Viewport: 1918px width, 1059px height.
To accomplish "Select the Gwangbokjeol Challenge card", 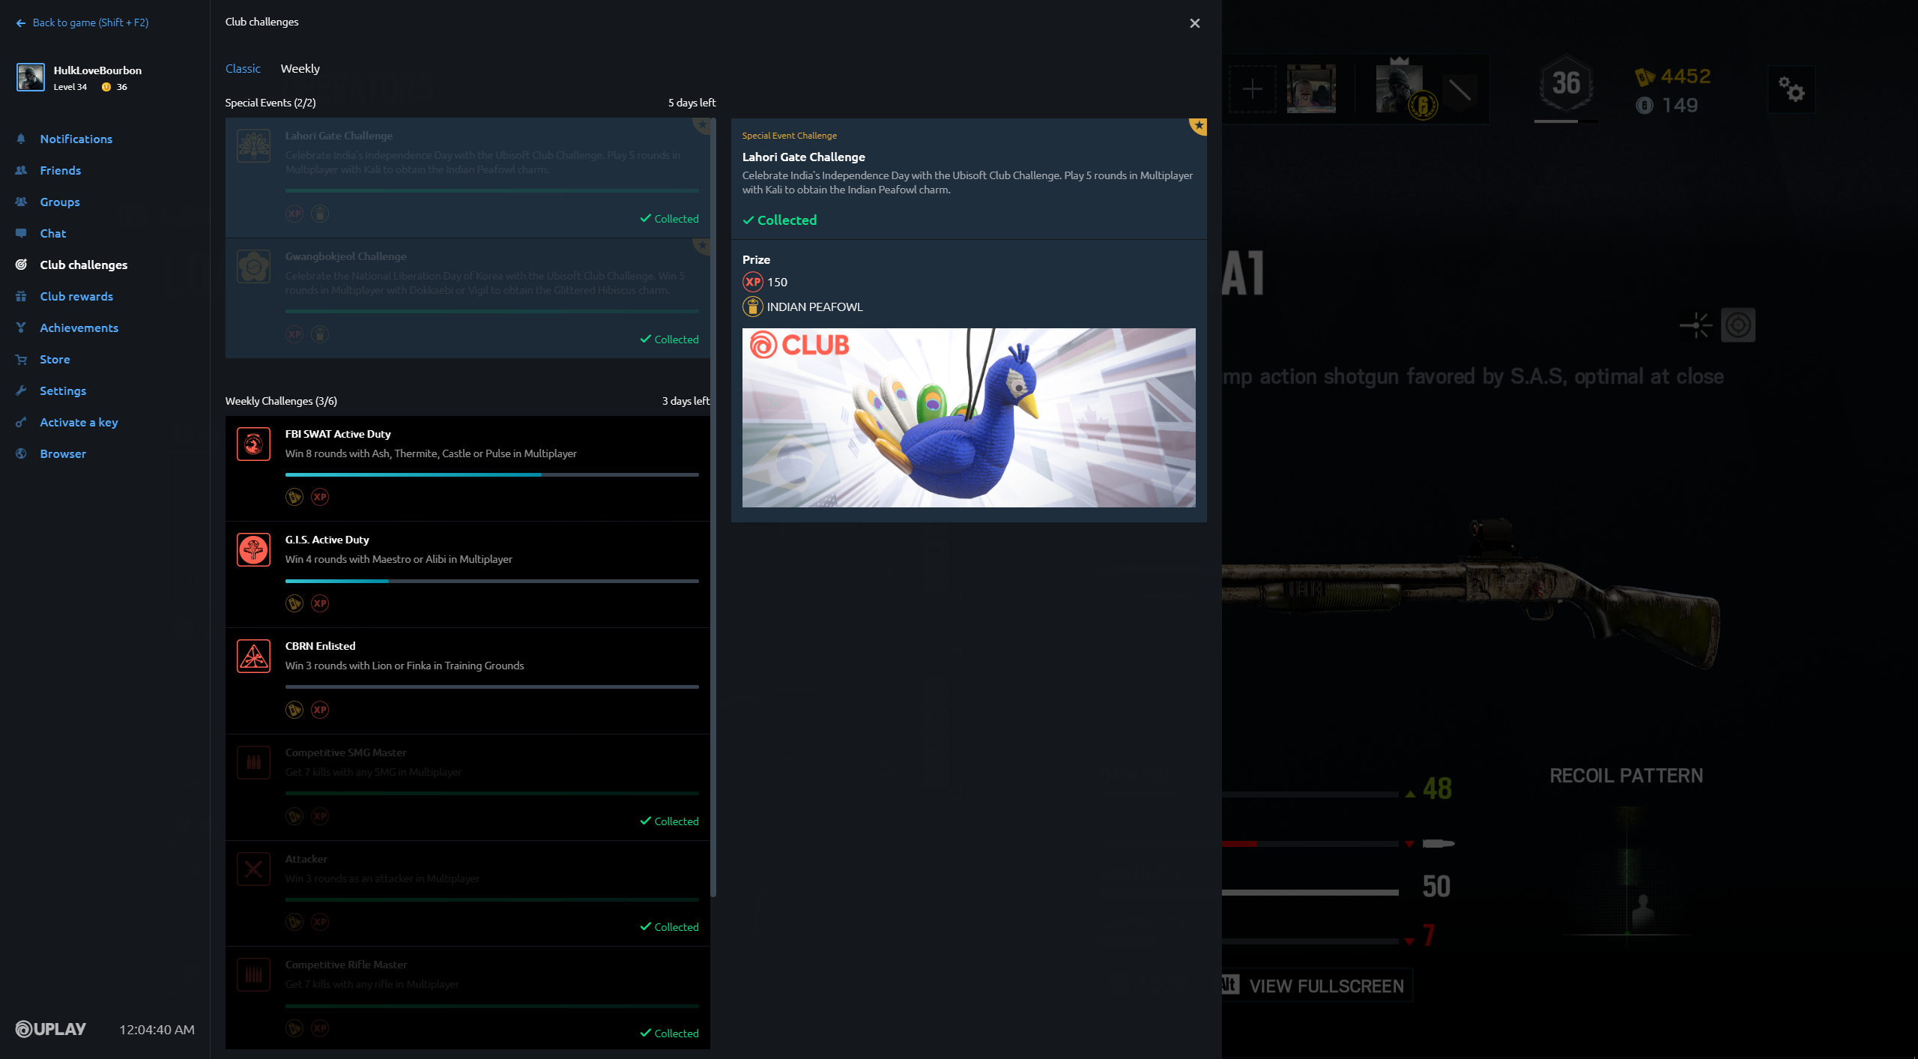I will 468,298.
